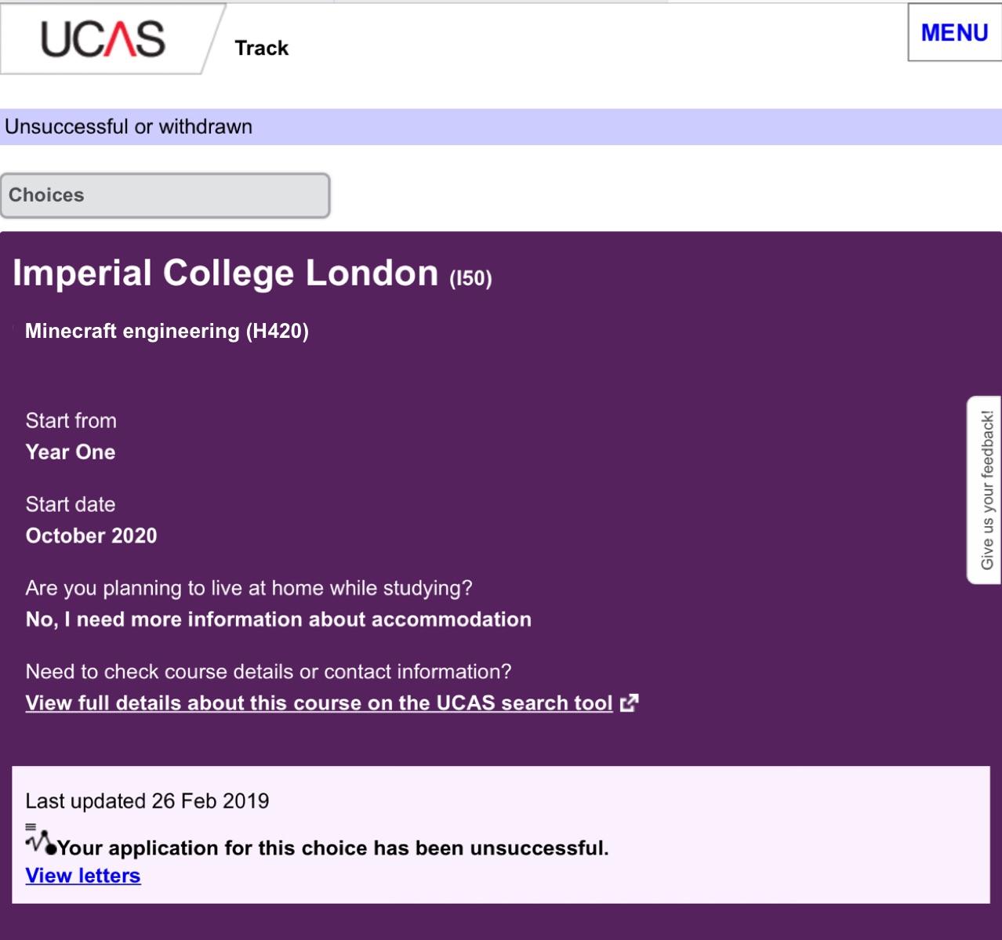
Task: Open the View letters link
Action: click(83, 876)
